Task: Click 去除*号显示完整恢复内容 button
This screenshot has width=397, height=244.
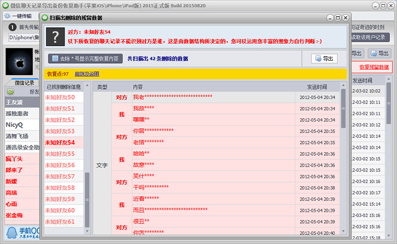Action: point(85,58)
